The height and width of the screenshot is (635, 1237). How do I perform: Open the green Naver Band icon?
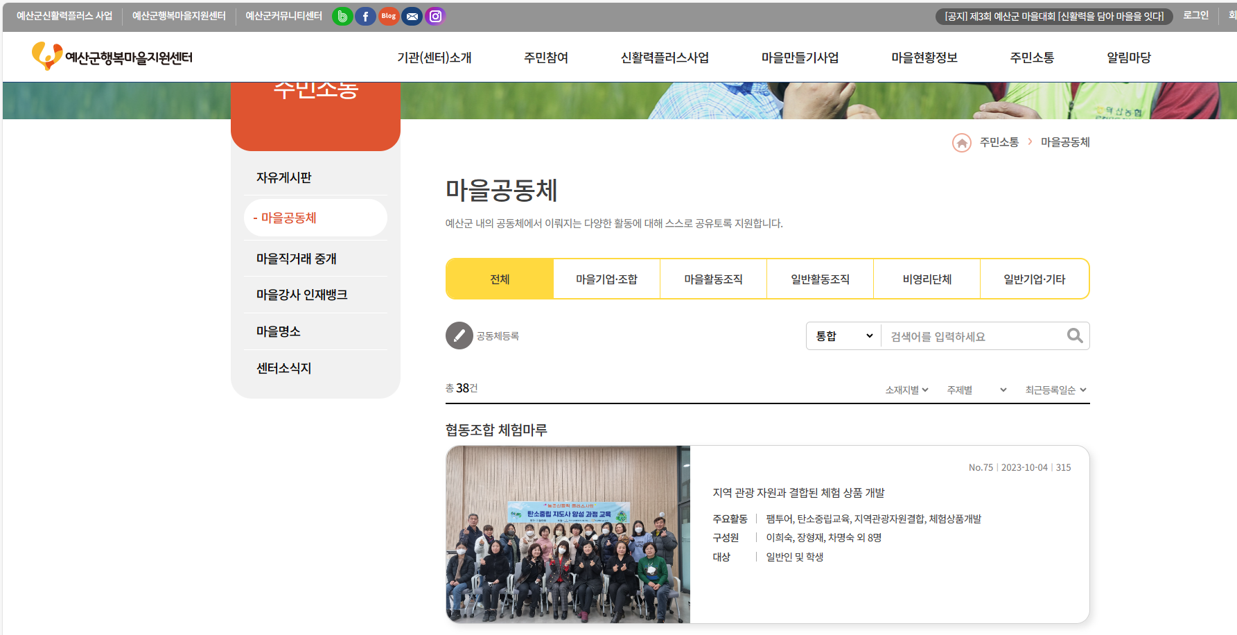[342, 16]
